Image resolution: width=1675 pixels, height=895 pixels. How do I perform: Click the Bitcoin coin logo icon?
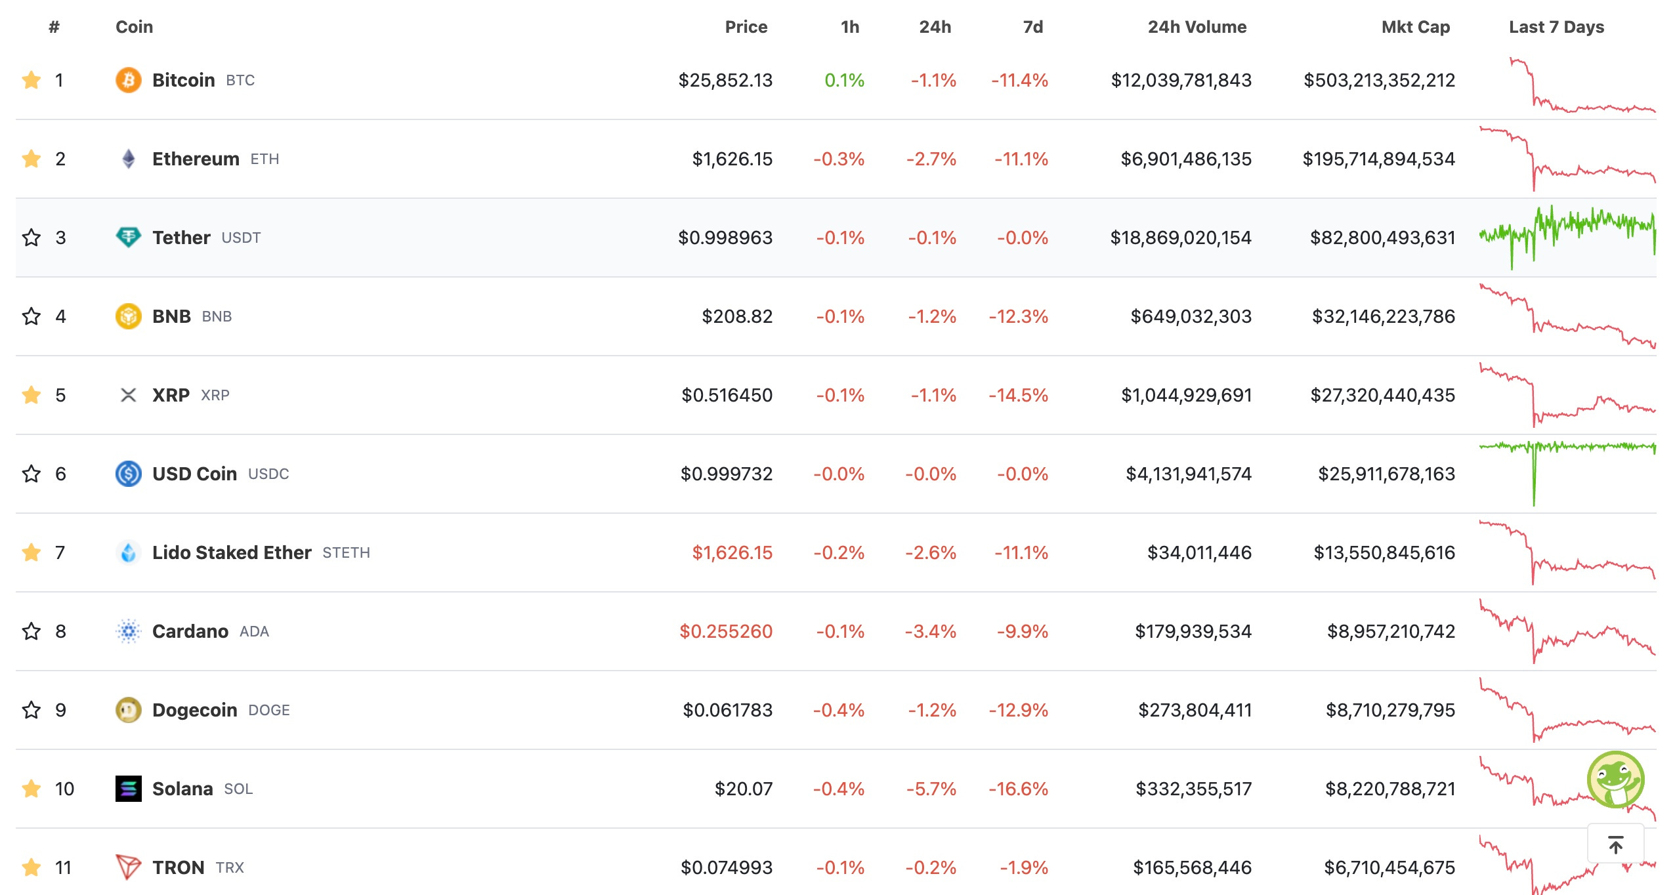pyautogui.click(x=129, y=80)
